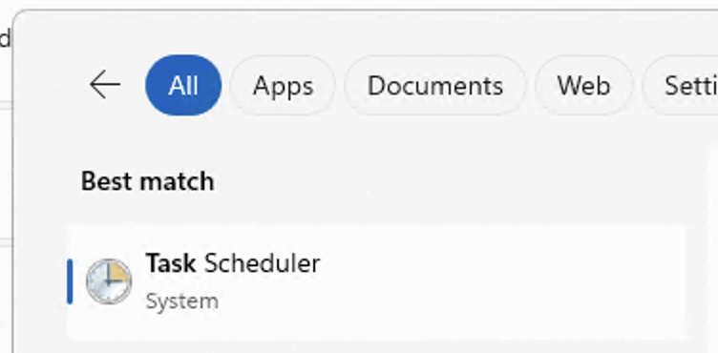This screenshot has height=353, width=718.
Task: Click the yellow quadrant of clock icon
Action: point(118,272)
